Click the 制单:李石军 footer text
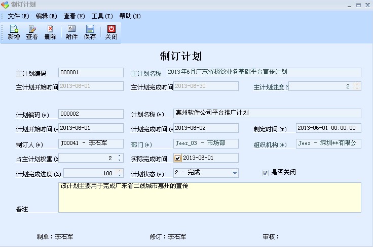 click(55, 236)
